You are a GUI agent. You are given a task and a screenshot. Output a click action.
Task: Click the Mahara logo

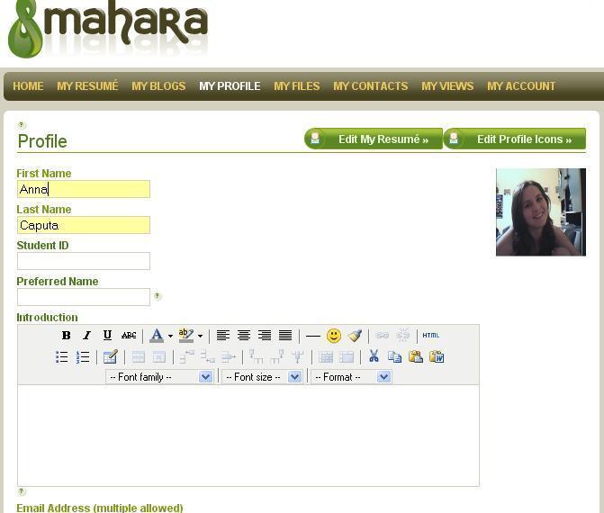click(108, 29)
